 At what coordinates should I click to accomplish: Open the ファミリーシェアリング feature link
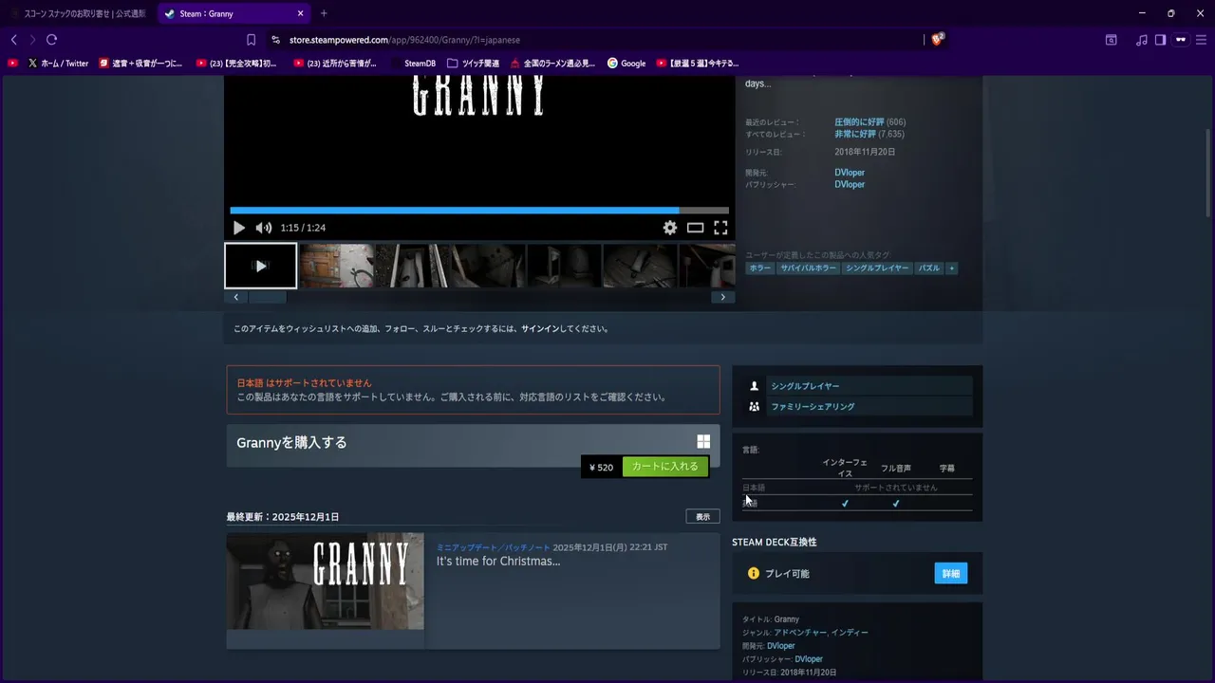point(813,407)
